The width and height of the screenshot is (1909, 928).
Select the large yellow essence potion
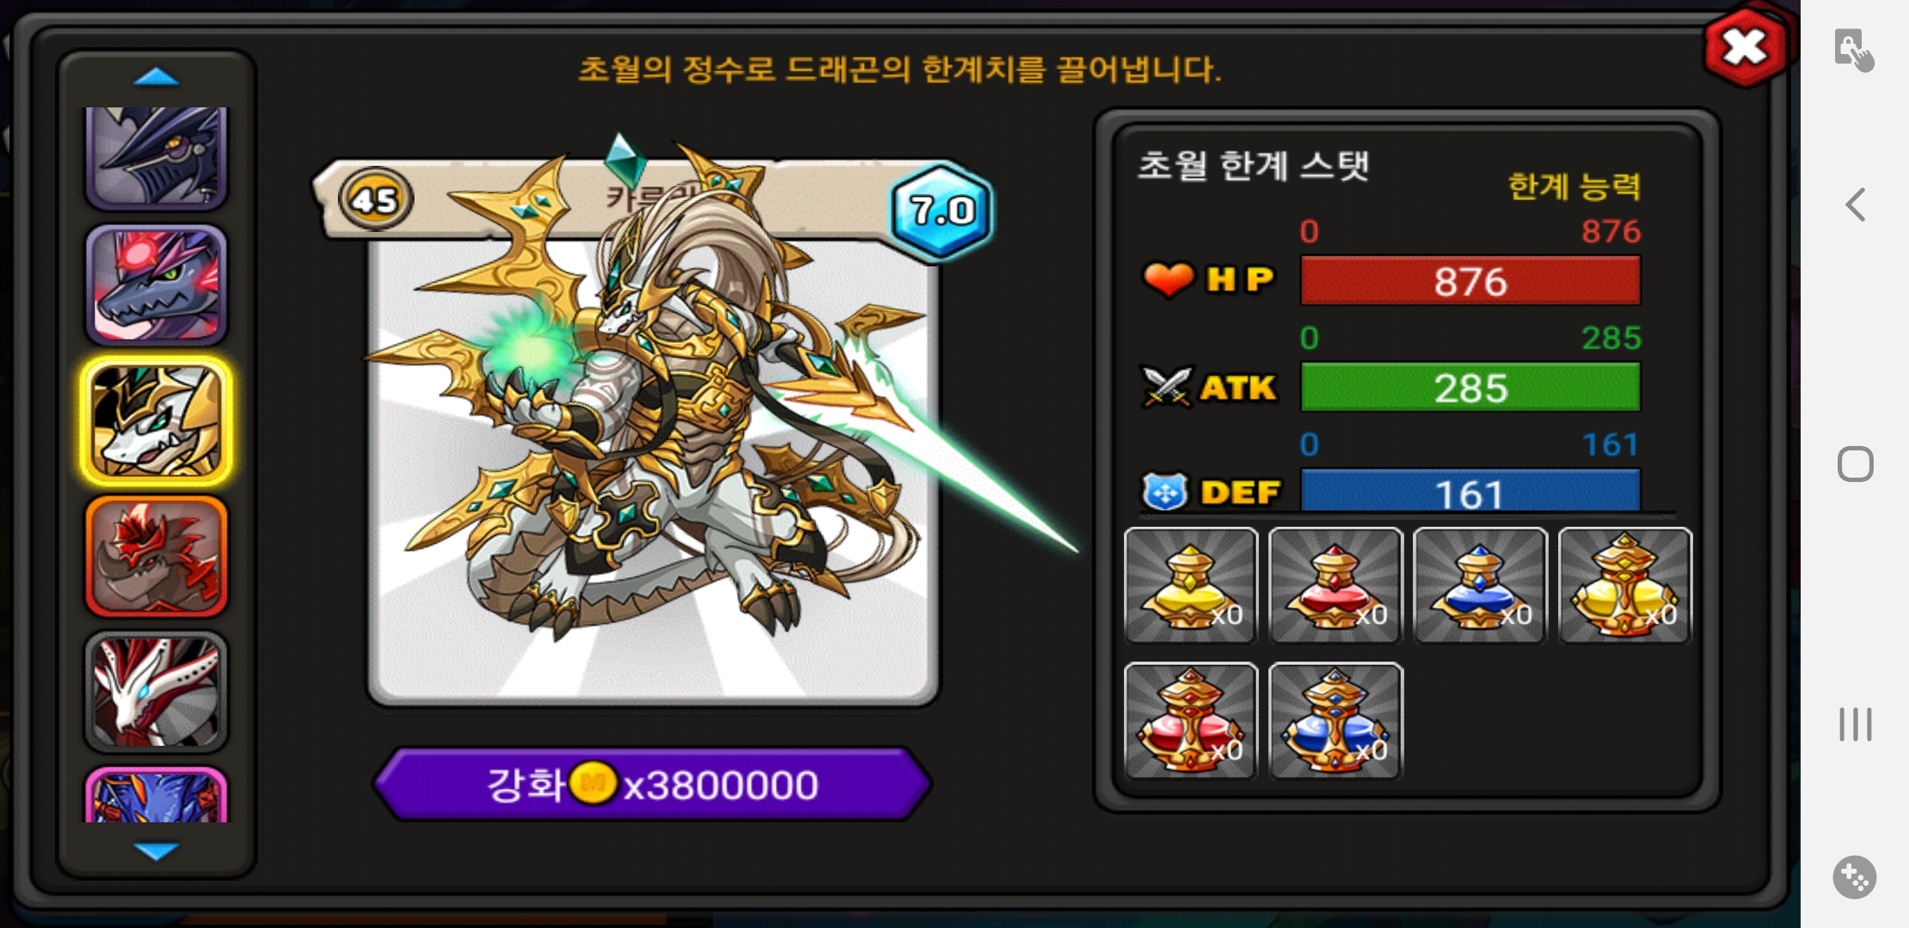pos(1624,585)
